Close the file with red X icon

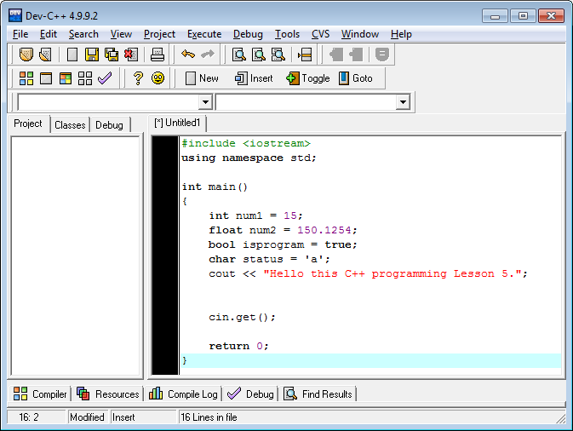[x=131, y=55]
